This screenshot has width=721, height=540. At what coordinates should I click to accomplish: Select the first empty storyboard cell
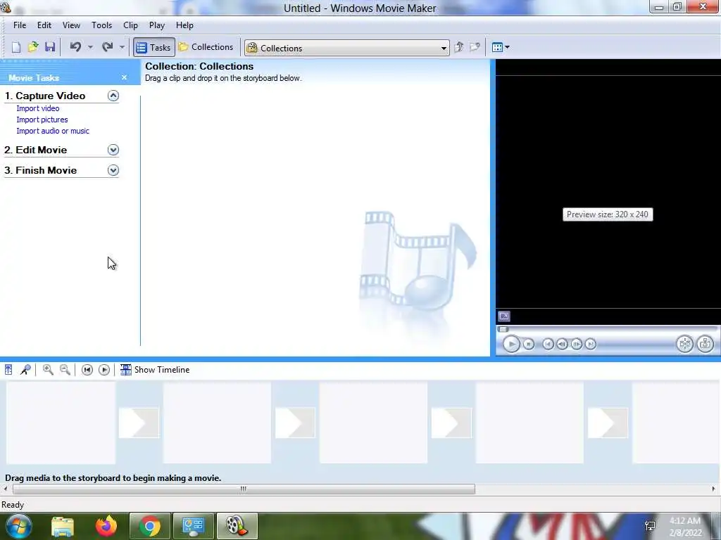[61, 423]
